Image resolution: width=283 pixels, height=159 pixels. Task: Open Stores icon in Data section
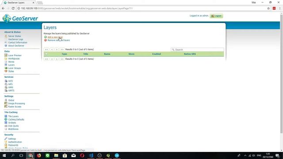(x=6, y=62)
